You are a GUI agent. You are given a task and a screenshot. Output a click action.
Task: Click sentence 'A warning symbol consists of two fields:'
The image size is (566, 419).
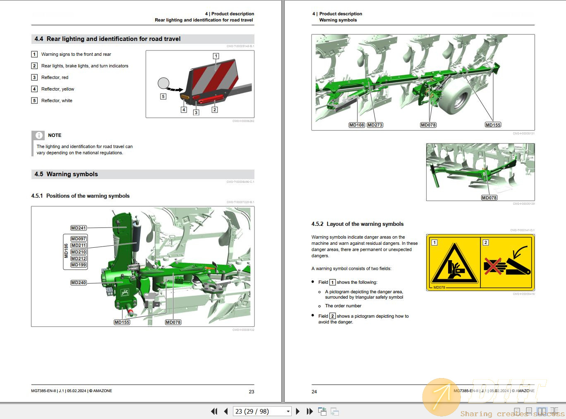coord(351,269)
